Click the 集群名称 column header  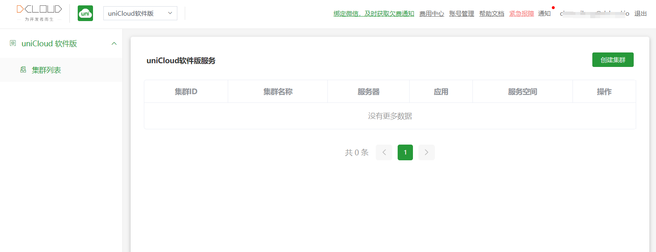[278, 92]
